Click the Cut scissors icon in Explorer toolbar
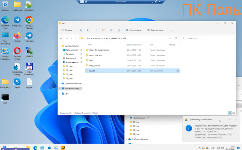The height and width of the screenshot is (150, 242). coord(80,30)
